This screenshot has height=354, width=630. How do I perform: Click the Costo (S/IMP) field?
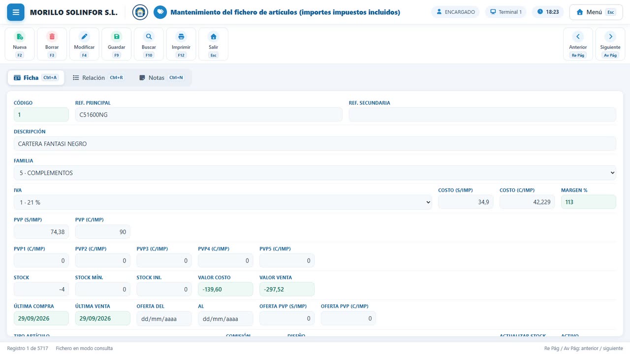(466, 202)
